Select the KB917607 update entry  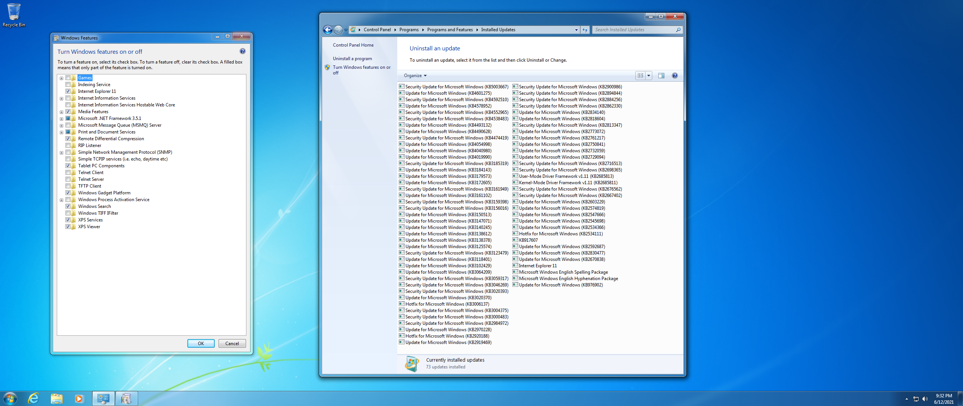525,240
